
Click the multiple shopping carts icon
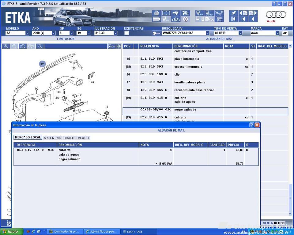(x=219, y=13)
